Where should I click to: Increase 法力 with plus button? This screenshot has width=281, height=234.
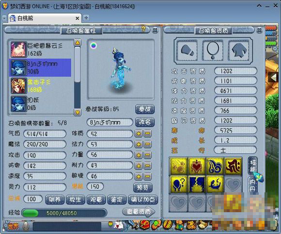pos(139,144)
